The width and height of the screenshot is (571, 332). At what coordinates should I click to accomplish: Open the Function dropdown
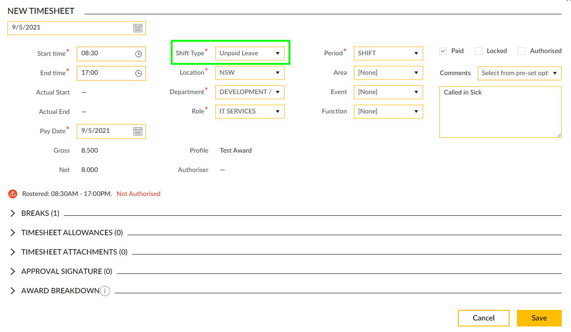coord(389,111)
